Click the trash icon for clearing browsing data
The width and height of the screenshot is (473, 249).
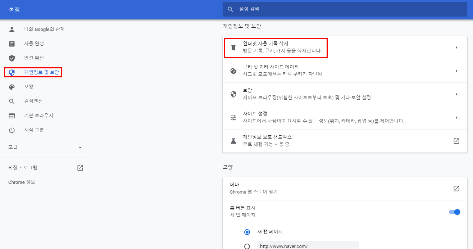(x=233, y=47)
